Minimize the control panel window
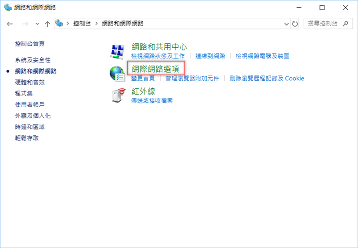The image size is (358, 248). [299, 8]
